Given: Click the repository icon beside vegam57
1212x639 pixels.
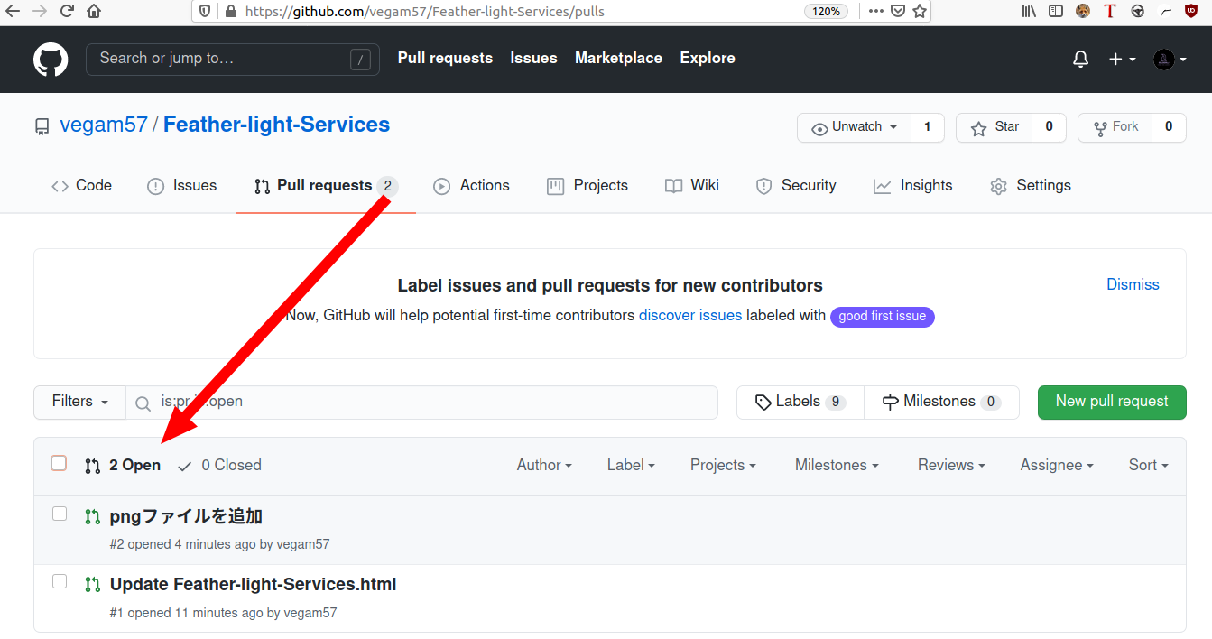Looking at the screenshot, I should tap(42, 126).
